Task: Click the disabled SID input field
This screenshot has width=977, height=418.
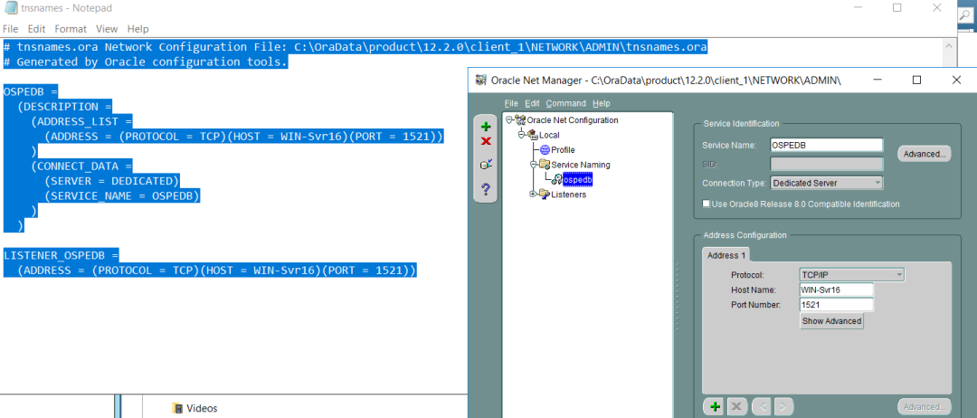Action: pyautogui.click(x=827, y=164)
